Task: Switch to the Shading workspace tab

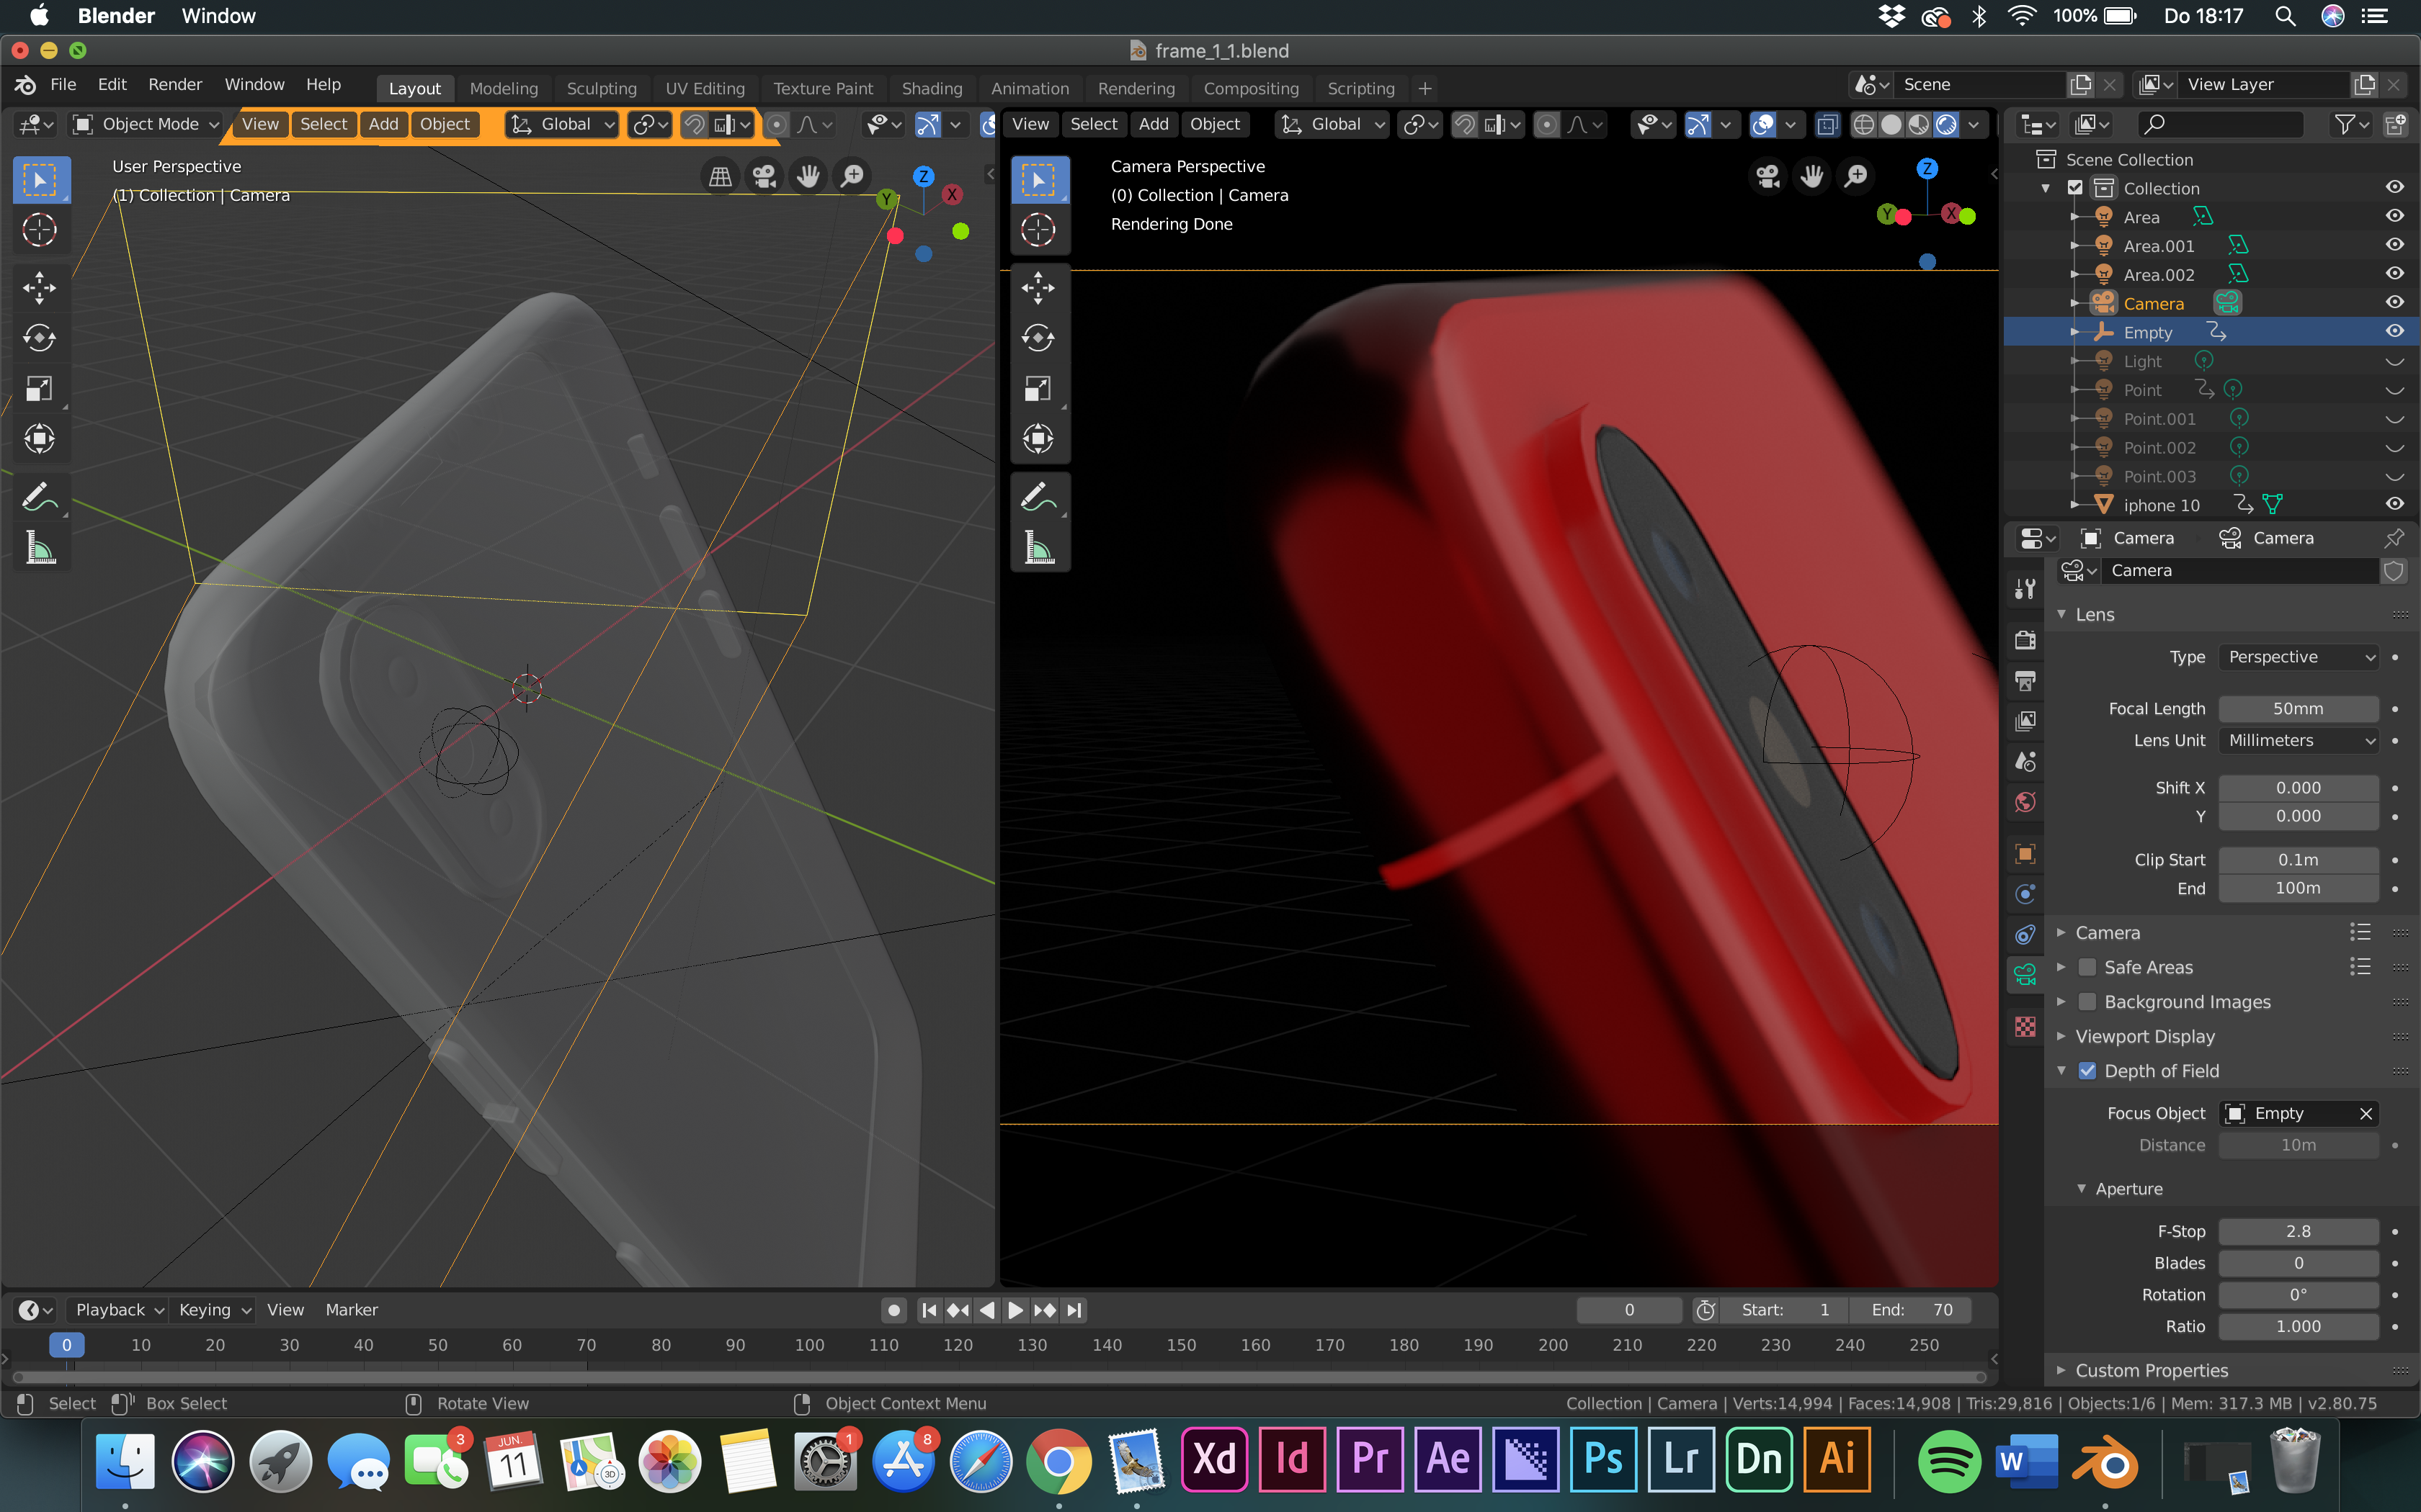Action: [932, 88]
